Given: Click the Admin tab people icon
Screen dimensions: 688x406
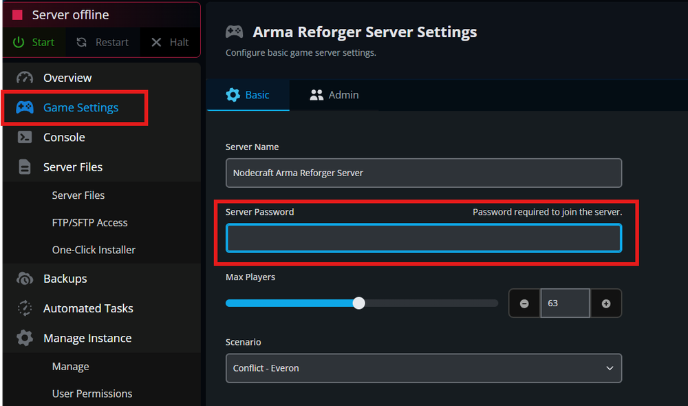Looking at the screenshot, I should (x=316, y=95).
